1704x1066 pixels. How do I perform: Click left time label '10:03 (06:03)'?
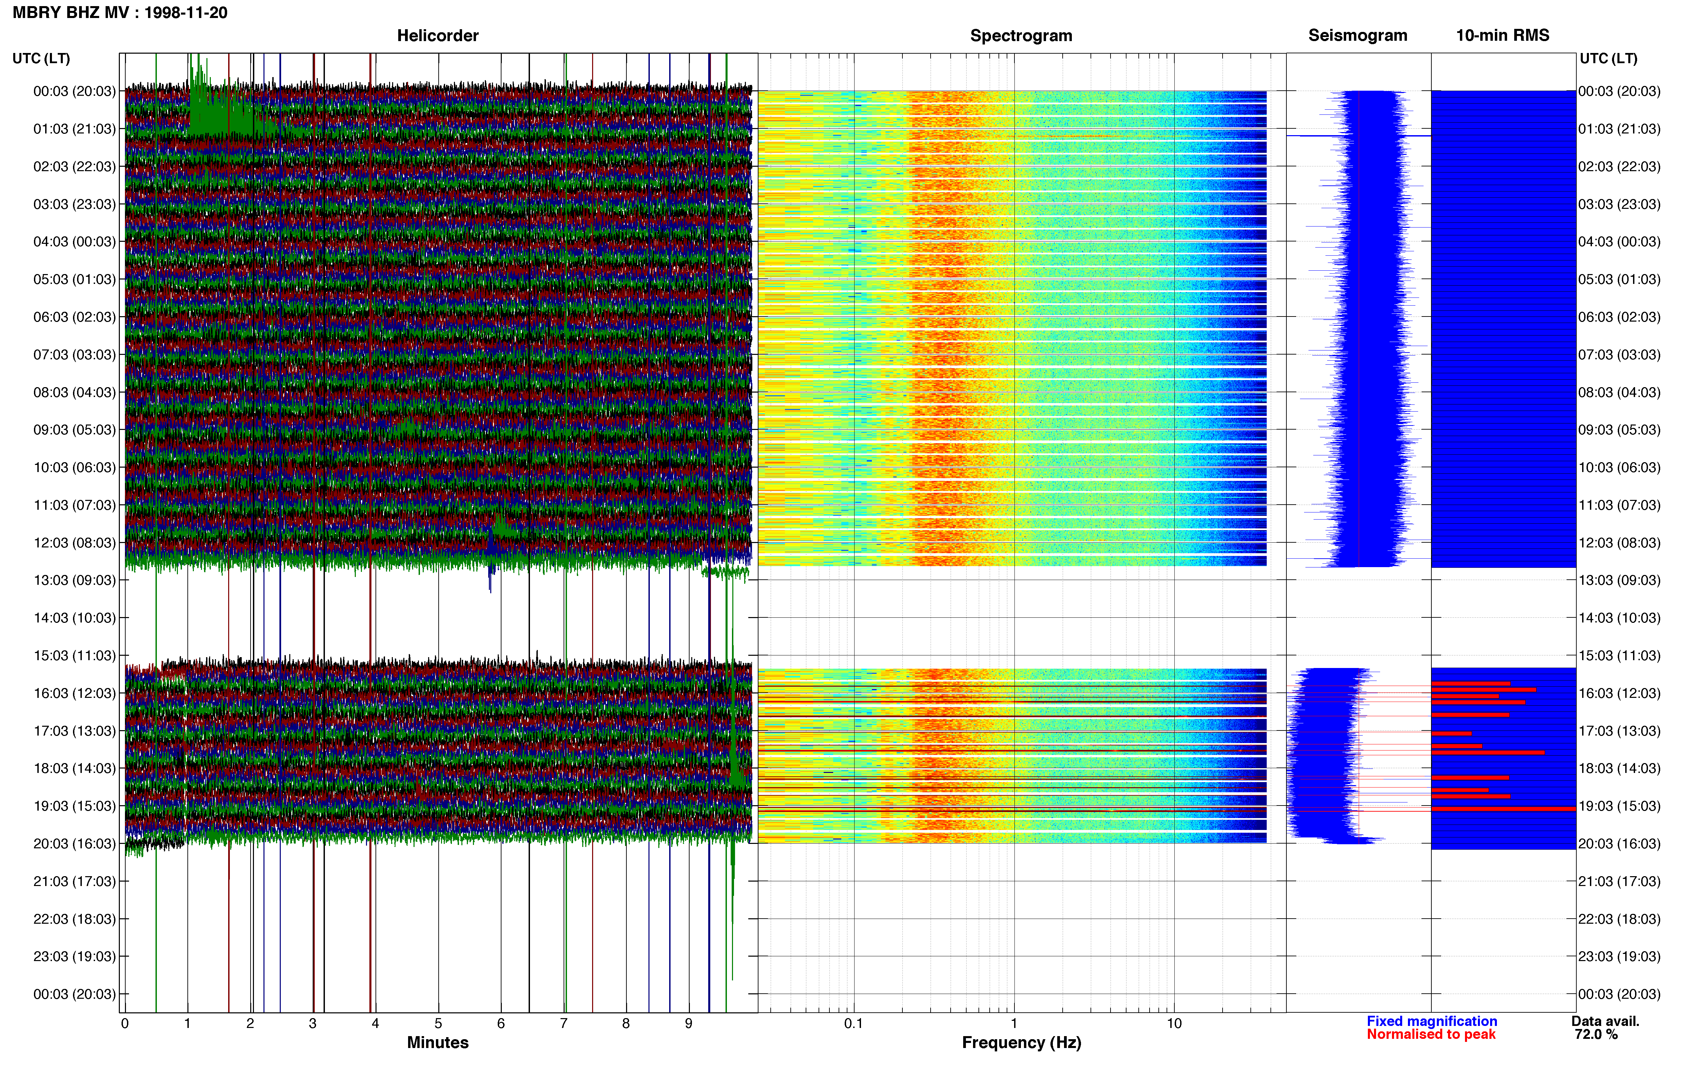pyautogui.click(x=74, y=467)
